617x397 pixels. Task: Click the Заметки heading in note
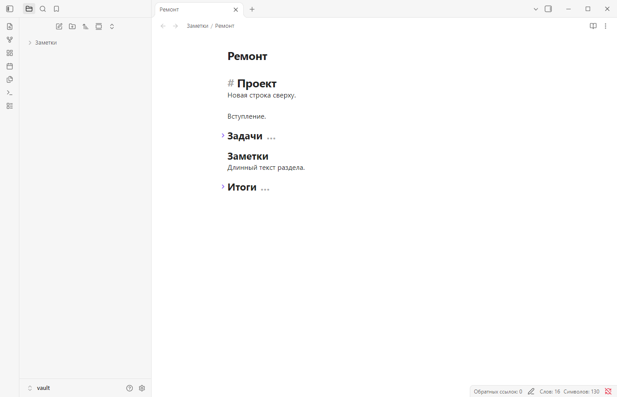point(248,156)
